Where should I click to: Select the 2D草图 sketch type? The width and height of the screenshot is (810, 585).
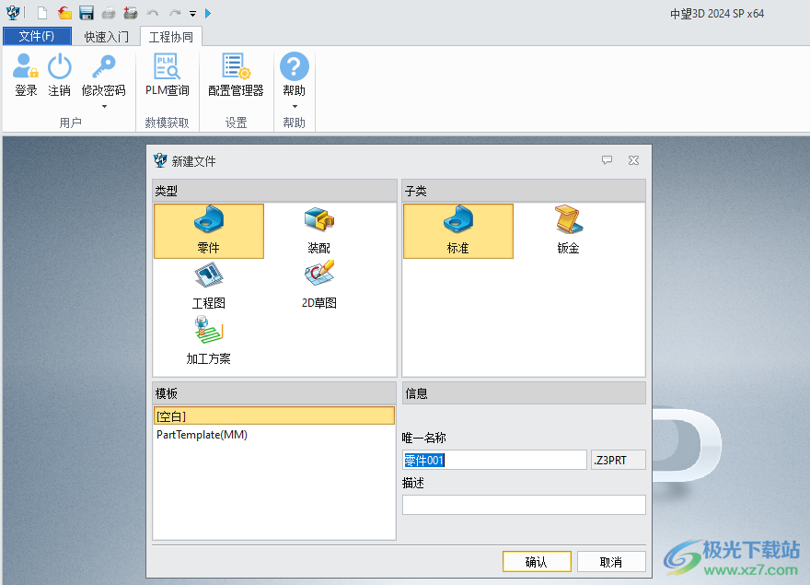point(318,286)
